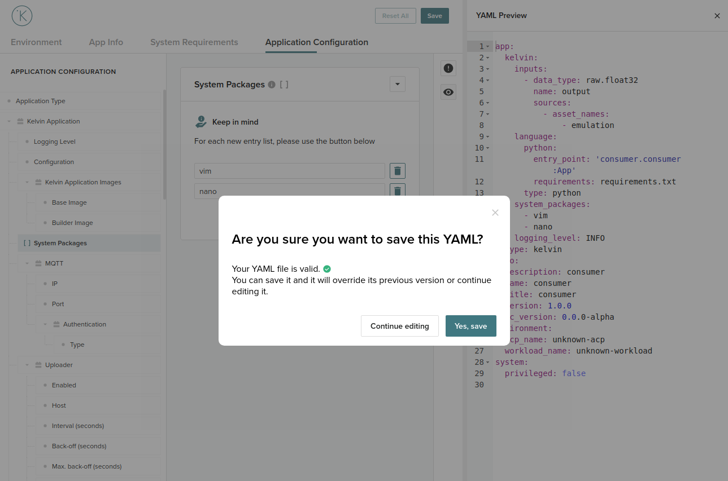Click the Kelvin Application folder icon
The height and width of the screenshot is (481, 728).
[x=20, y=121]
